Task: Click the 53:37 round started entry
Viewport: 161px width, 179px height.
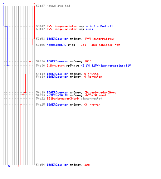Action: (x=53, y=6)
